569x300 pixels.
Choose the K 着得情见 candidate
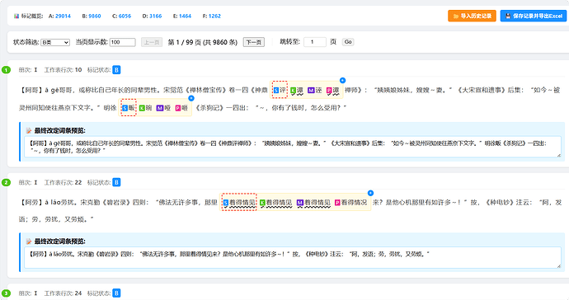(x=275, y=203)
